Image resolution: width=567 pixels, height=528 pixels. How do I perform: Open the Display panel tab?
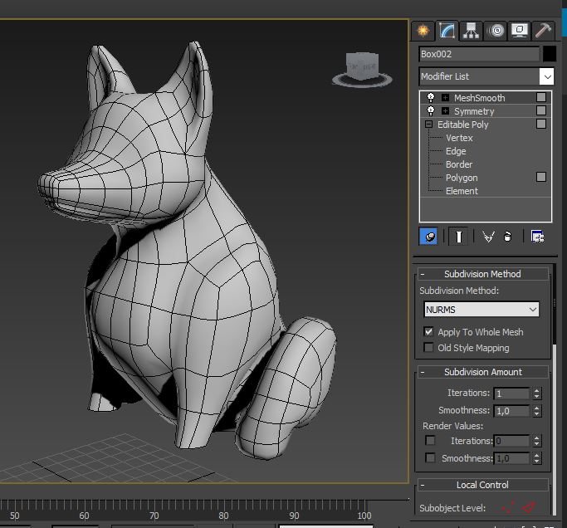pos(520,31)
